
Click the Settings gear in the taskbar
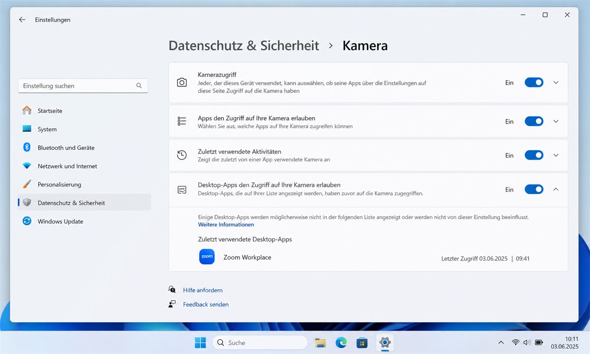click(384, 343)
